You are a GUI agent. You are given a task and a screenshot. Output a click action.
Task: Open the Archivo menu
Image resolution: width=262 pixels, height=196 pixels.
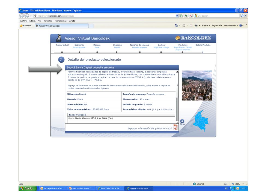tap(23, 21)
